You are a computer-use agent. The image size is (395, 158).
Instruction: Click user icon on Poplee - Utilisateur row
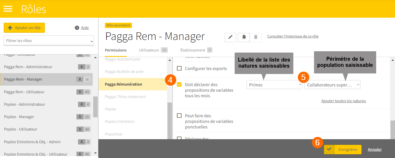(x=80, y=129)
